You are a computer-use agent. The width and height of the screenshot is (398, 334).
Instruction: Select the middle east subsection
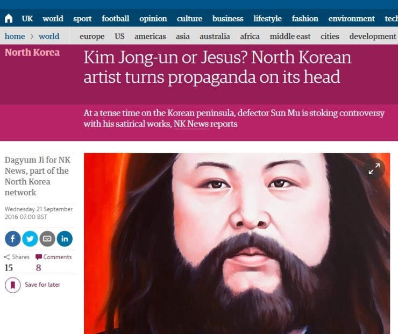pos(290,36)
